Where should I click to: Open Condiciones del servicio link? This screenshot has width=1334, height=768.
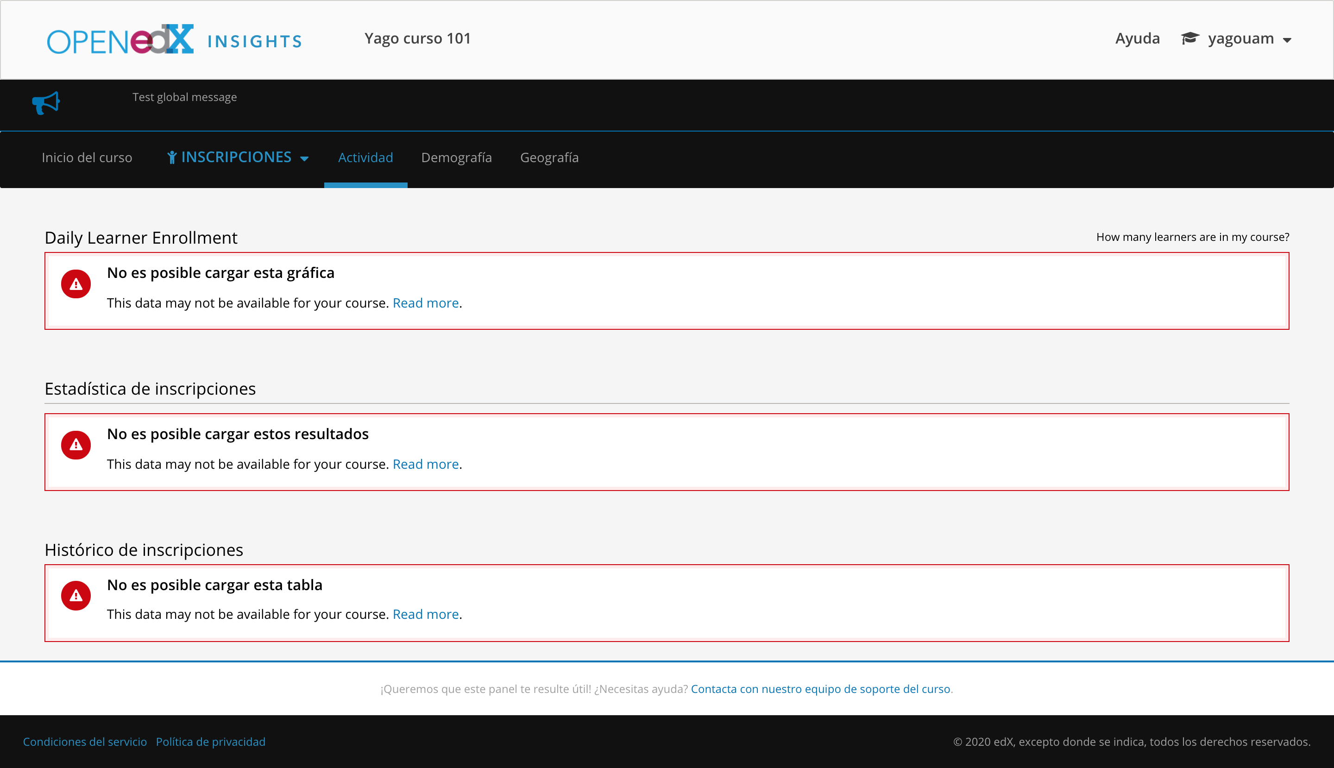coord(85,742)
